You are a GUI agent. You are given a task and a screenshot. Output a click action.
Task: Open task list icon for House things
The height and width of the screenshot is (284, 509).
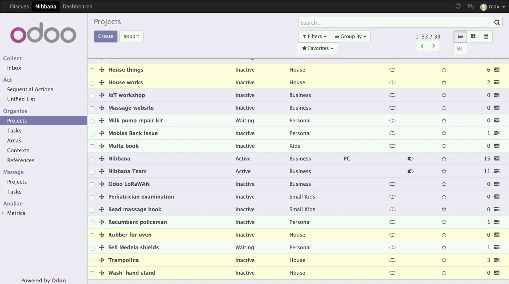pos(497,70)
